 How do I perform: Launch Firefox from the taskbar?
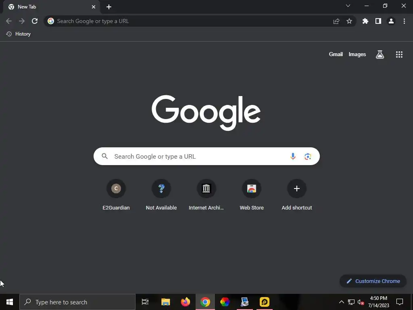click(186, 302)
